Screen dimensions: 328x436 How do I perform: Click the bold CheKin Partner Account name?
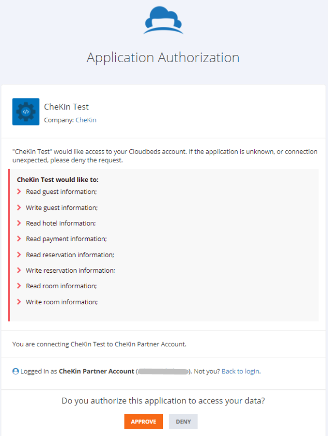click(97, 371)
